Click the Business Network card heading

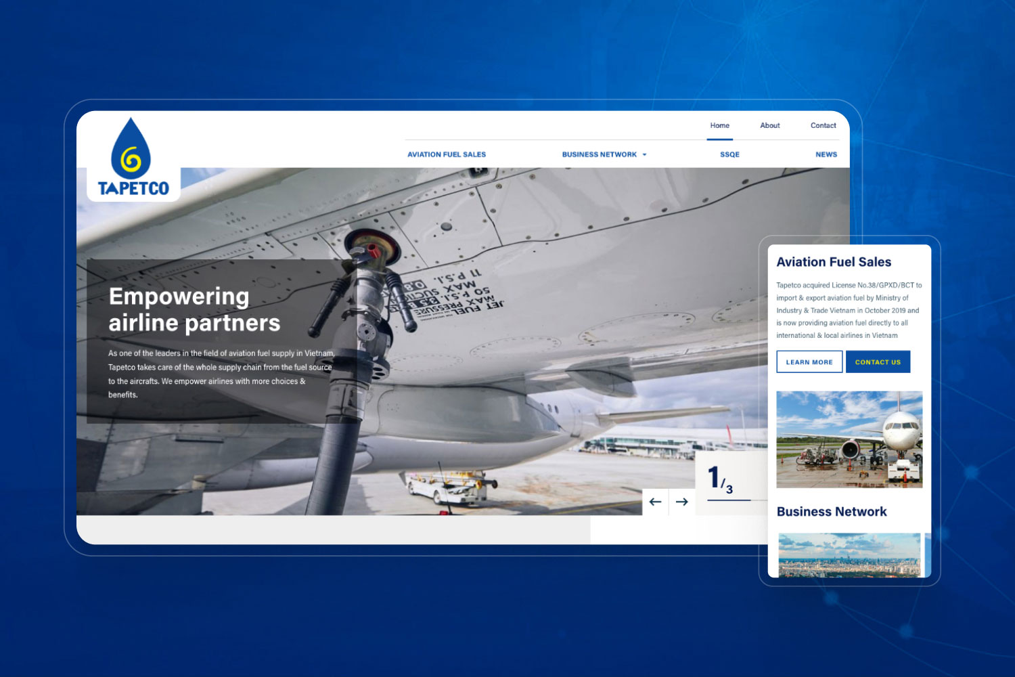pyautogui.click(x=832, y=512)
